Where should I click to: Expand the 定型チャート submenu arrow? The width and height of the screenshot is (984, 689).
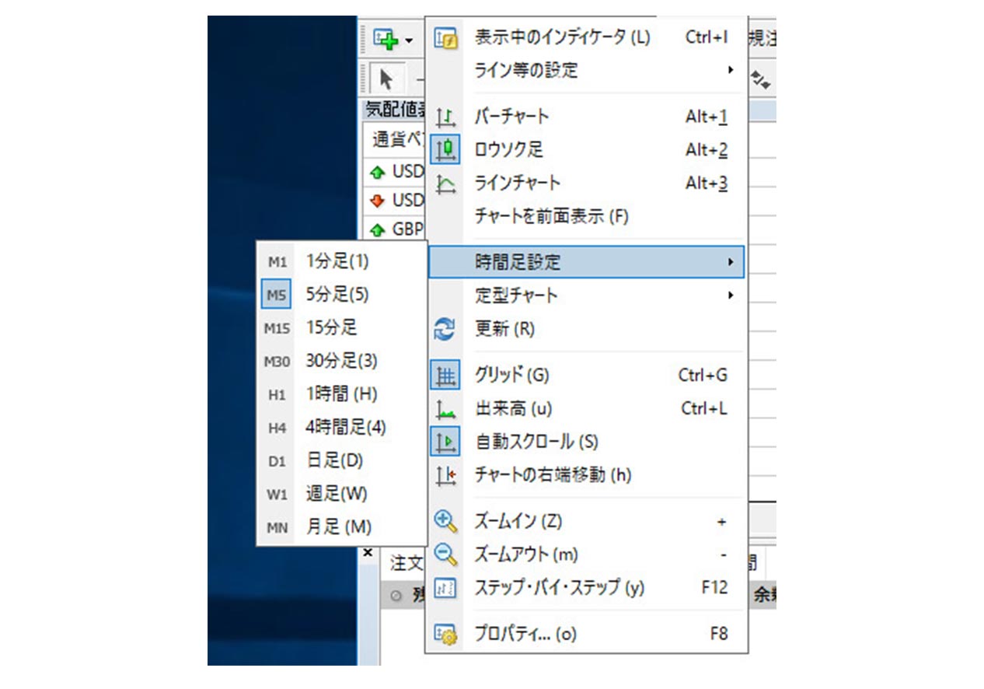[731, 296]
